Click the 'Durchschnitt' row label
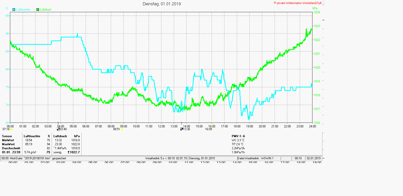Screen dimensions: 403x196 (11, 148)
